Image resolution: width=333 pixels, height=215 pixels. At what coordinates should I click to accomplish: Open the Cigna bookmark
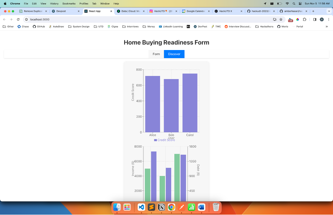tap(112, 27)
